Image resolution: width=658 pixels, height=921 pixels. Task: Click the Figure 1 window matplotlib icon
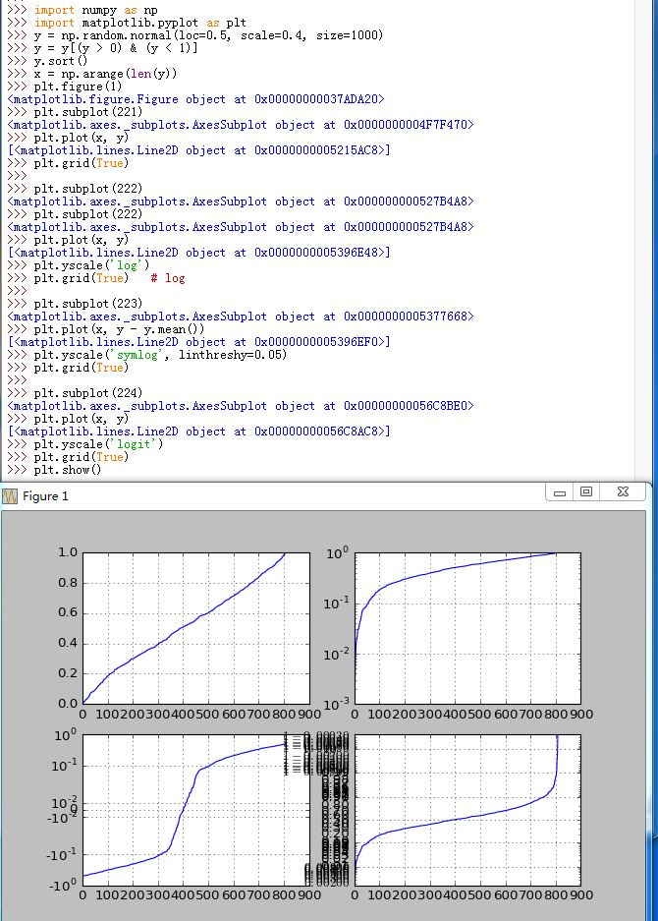[10, 496]
